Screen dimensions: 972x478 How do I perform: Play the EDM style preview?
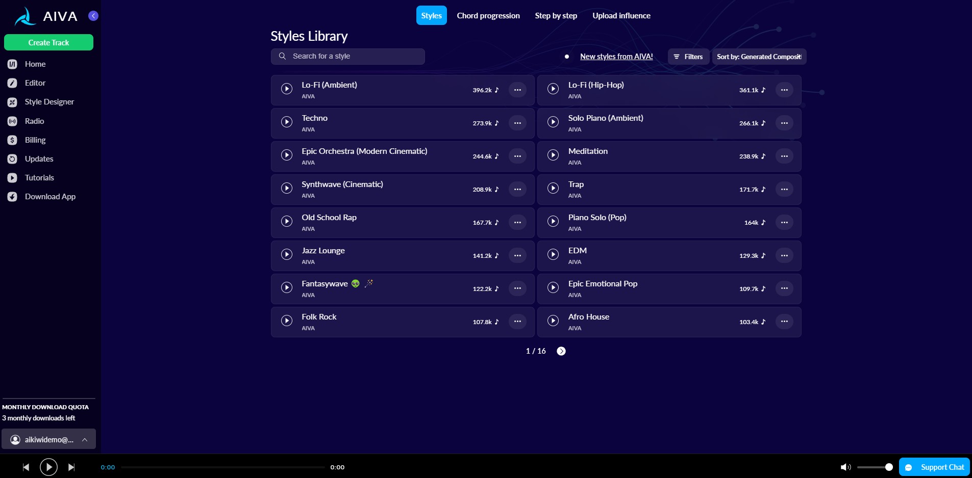553,254
